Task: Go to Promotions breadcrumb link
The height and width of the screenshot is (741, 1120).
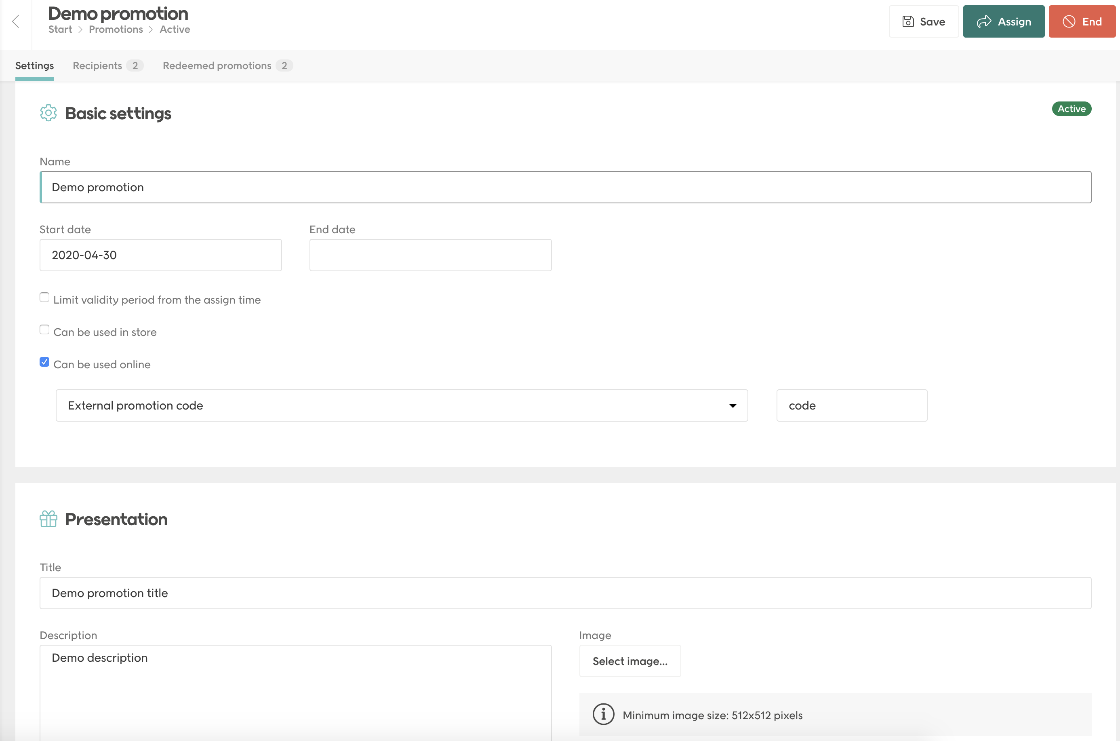Action: (116, 29)
